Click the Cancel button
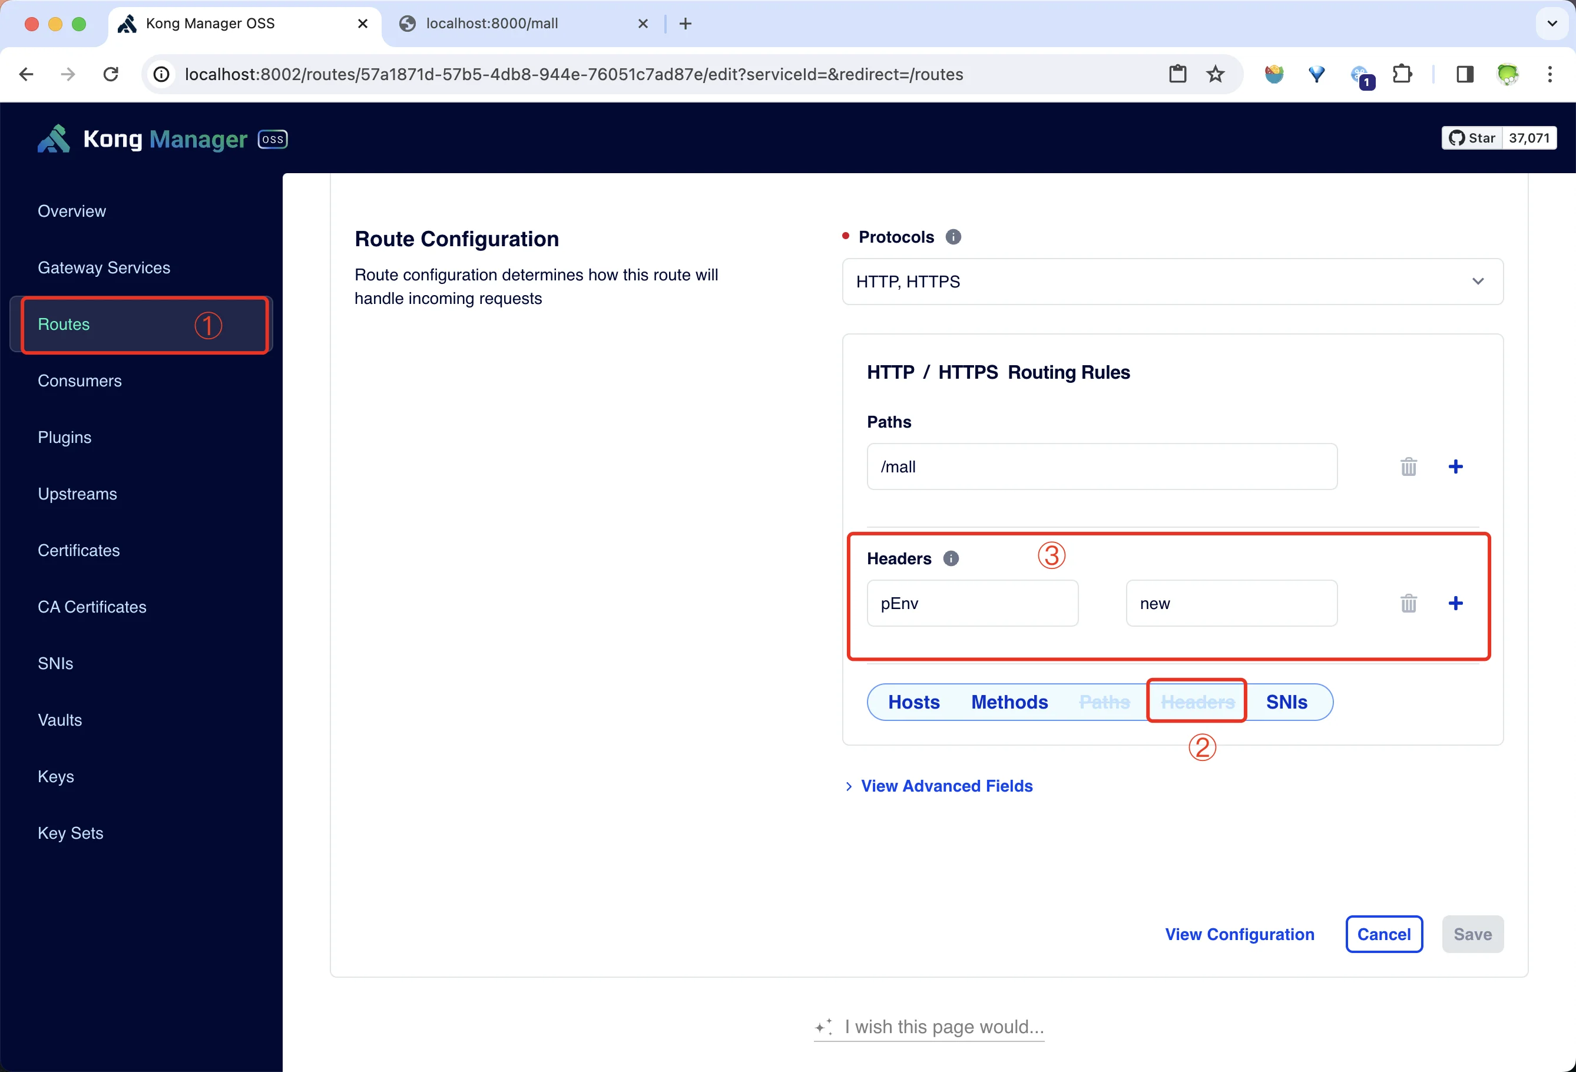This screenshot has width=1576, height=1072. [x=1383, y=934]
